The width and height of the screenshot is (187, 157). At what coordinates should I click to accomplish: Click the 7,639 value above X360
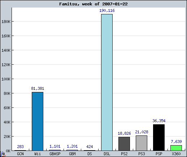pyautogui.click(x=176, y=142)
